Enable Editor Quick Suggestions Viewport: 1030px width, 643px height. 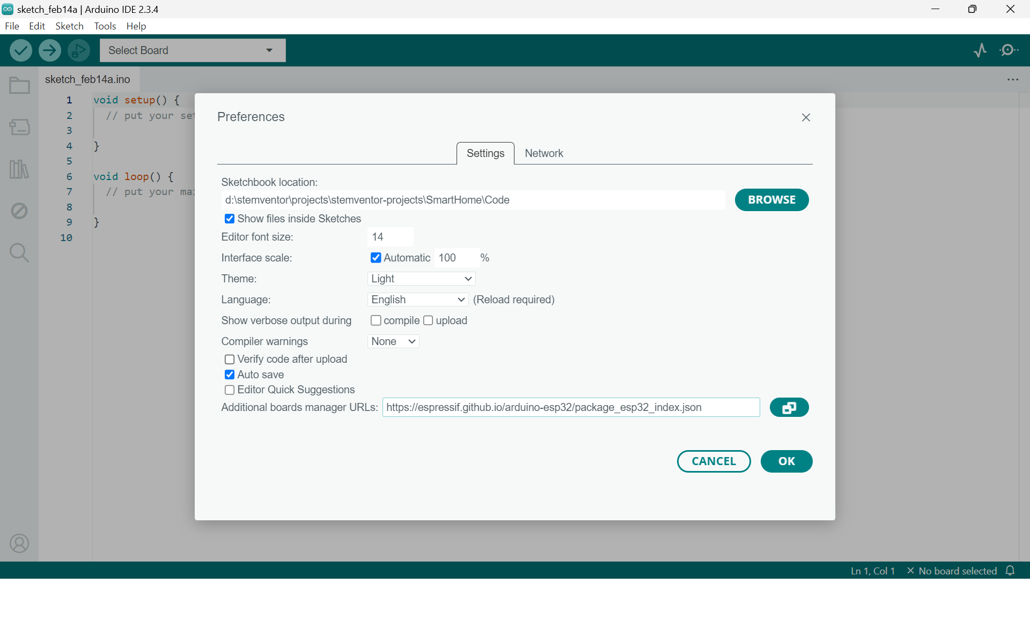pyautogui.click(x=230, y=390)
